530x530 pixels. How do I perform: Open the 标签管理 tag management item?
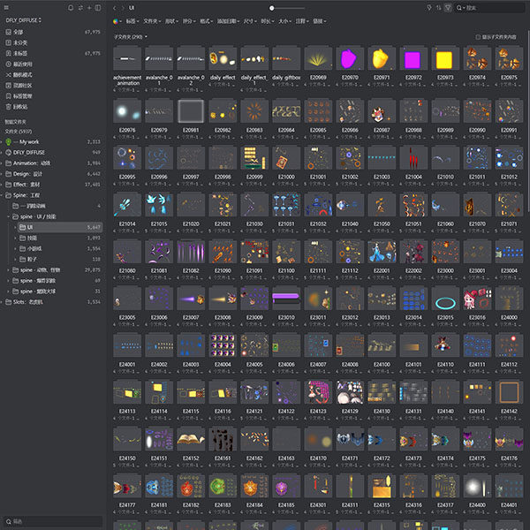point(53,96)
